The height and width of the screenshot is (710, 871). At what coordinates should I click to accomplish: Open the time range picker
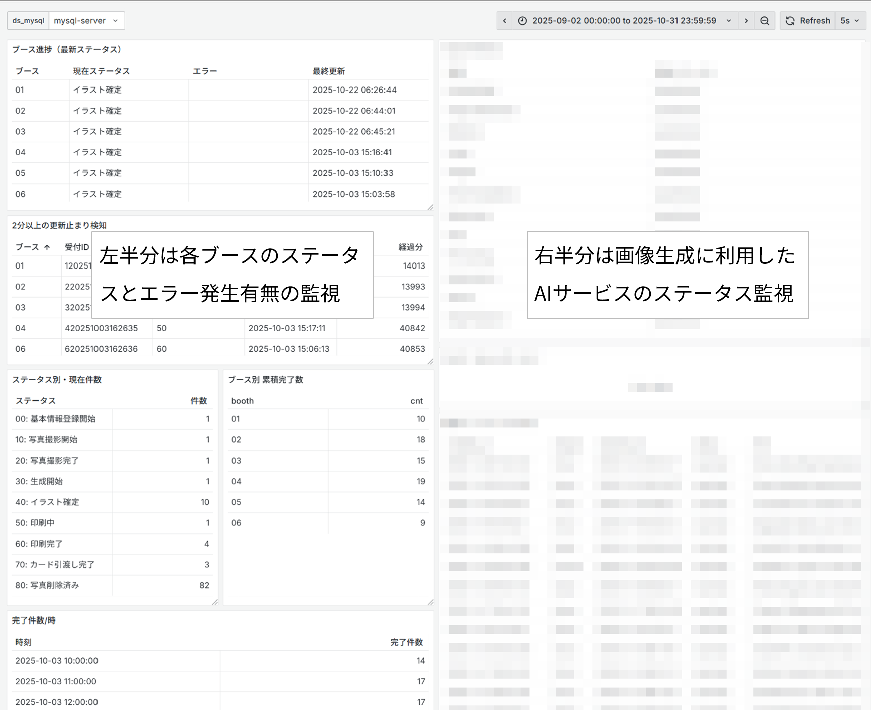pyautogui.click(x=624, y=21)
